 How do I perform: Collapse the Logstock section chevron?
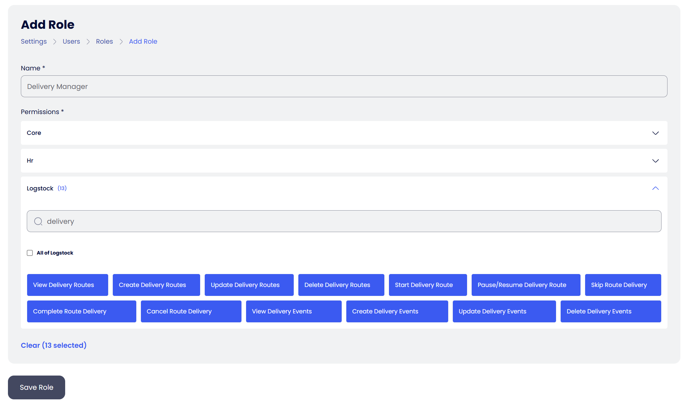[655, 188]
